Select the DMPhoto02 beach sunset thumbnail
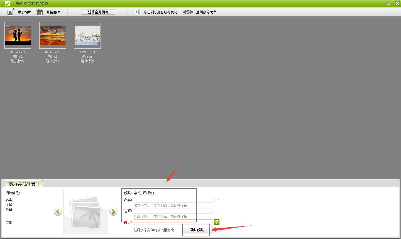The height and width of the screenshot is (239, 401). 53,35
